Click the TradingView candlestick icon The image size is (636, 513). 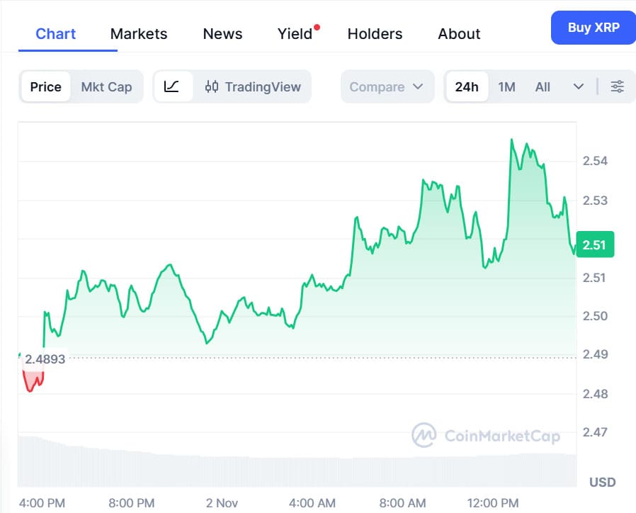tap(211, 87)
